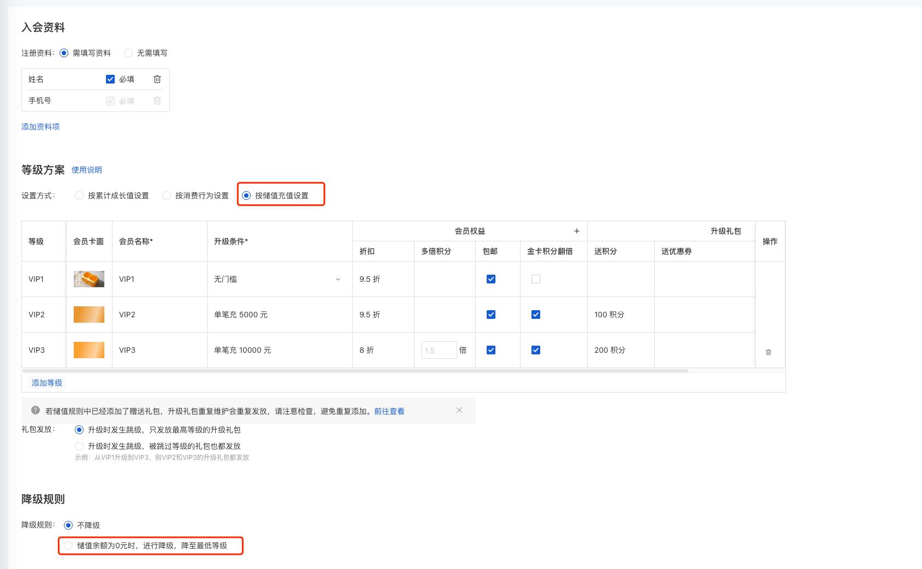Click VIP3 多倍积分 input field
Image resolution: width=922 pixels, height=569 pixels.
[439, 350]
